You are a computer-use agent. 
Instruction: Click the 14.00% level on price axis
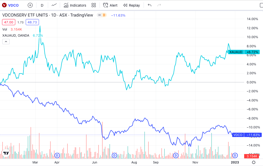(x=252, y=19)
